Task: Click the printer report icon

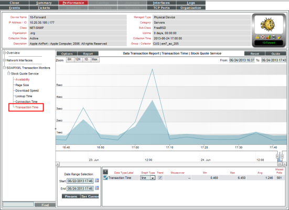Action: [274, 37]
